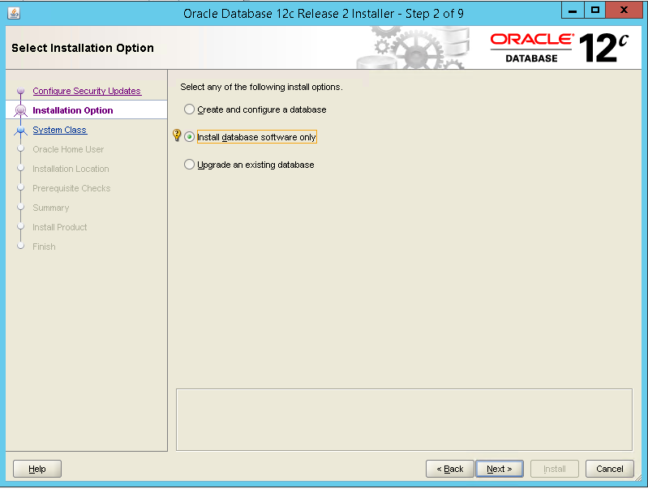Open the System Class step link
648x489 pixels.
coord(59,130)
